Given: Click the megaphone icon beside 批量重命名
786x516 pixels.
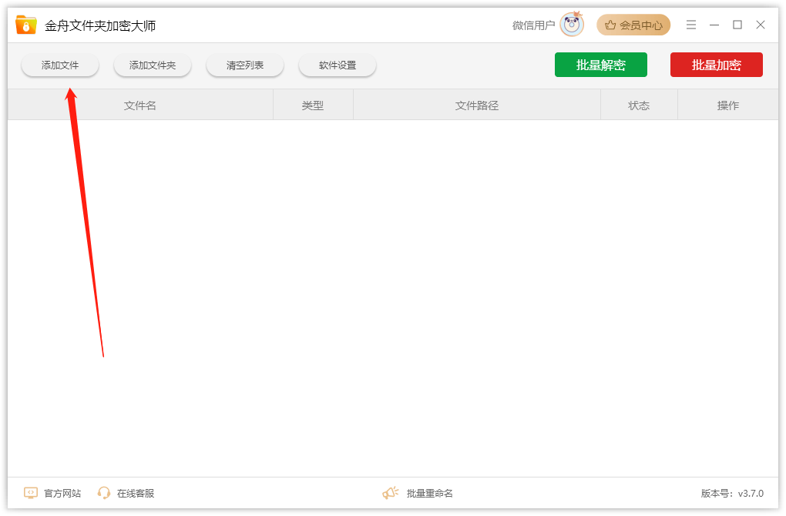Looking at the screenshot, I should 391,493.
